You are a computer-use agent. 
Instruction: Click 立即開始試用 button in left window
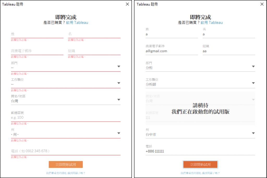click(66, 165)
